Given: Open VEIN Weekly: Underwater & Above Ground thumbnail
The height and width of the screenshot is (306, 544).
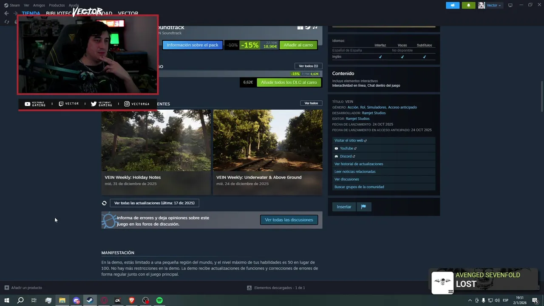Looking at the screenshot, I should (x=268, y=140).
